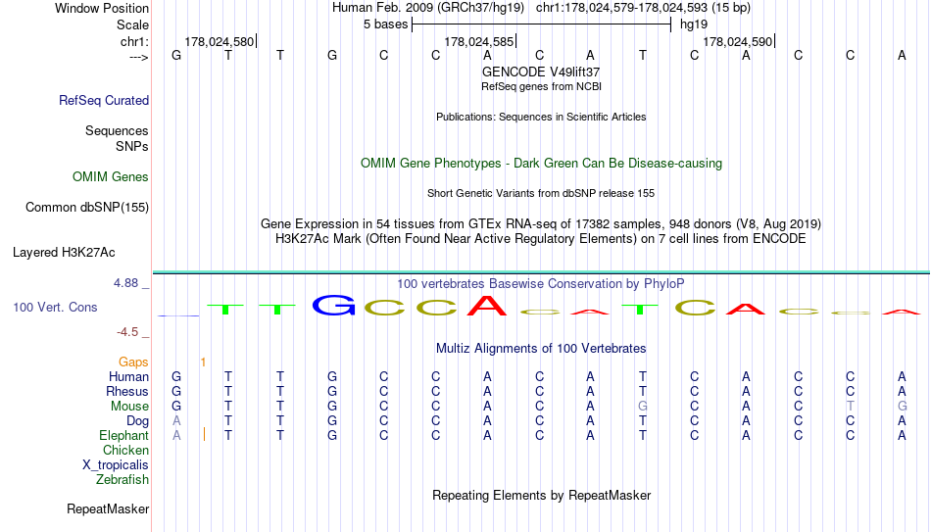The height and width of the screenshot is (532, 931).
Task: Click the Layered H3K27Ac track label
Action: 64,253
